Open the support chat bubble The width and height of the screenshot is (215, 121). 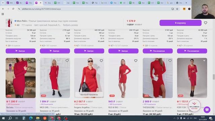(x=207, y=110)
